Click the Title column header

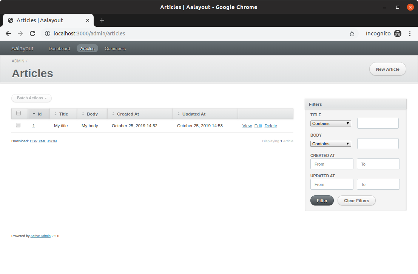63,114
